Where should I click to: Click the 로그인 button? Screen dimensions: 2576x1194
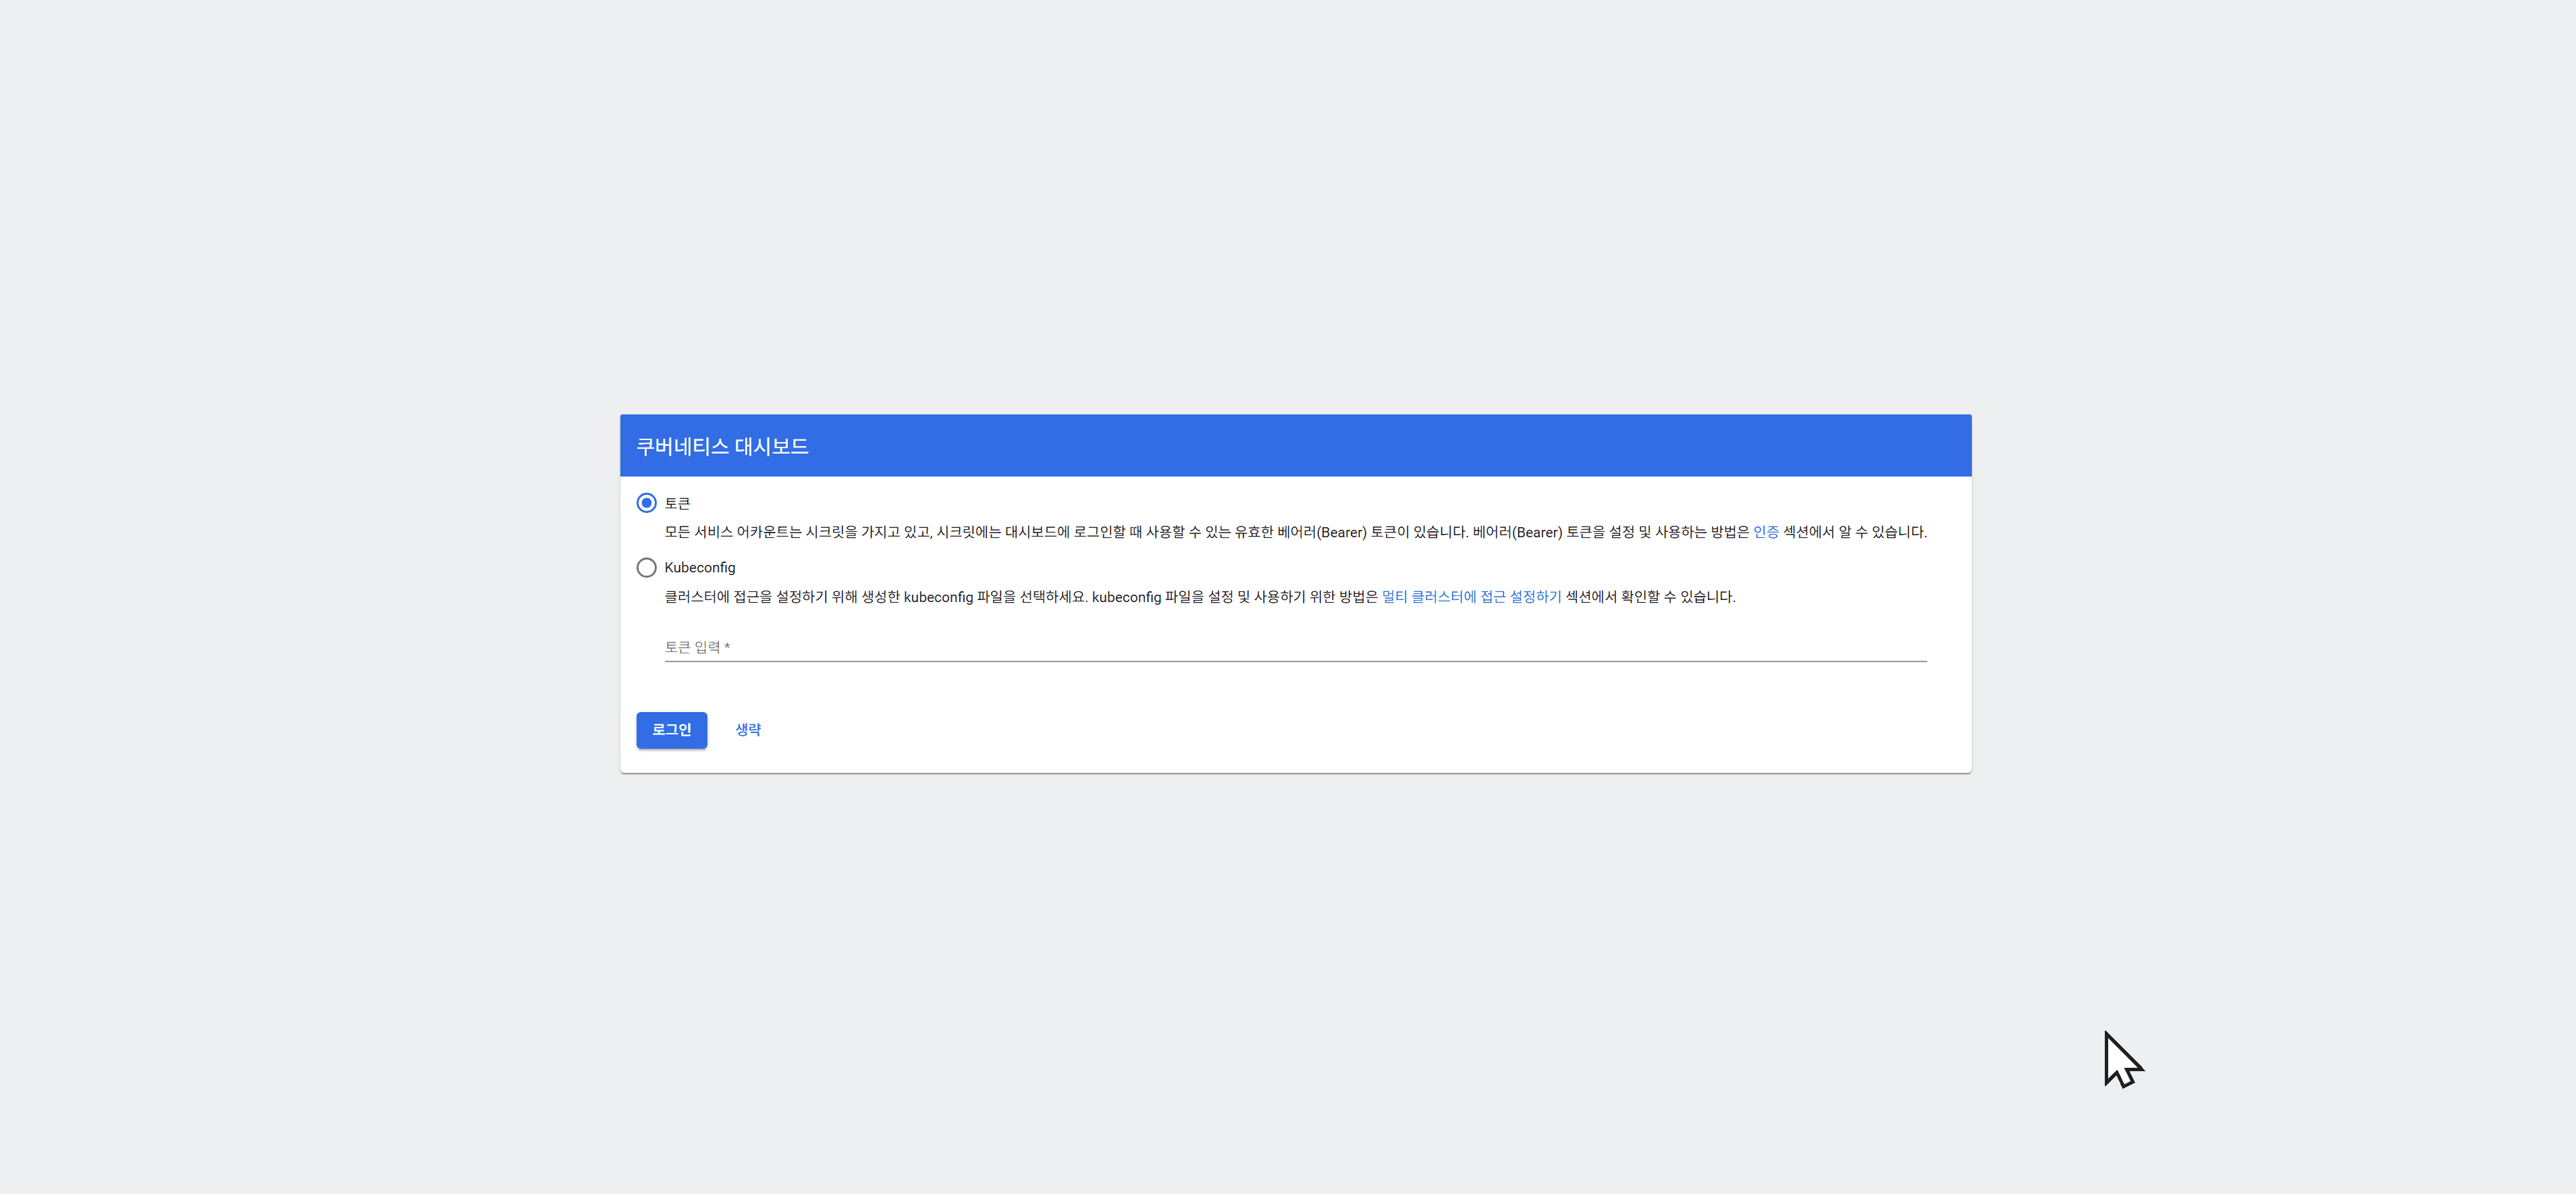pos(671,730)
